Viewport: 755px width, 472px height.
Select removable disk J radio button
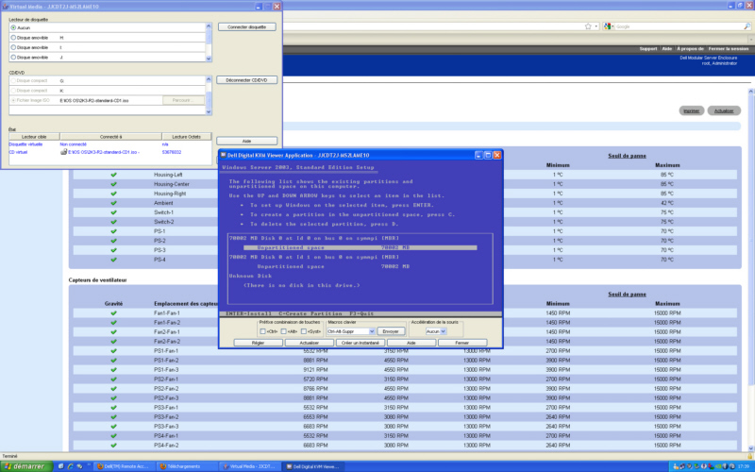coord(13,58)
